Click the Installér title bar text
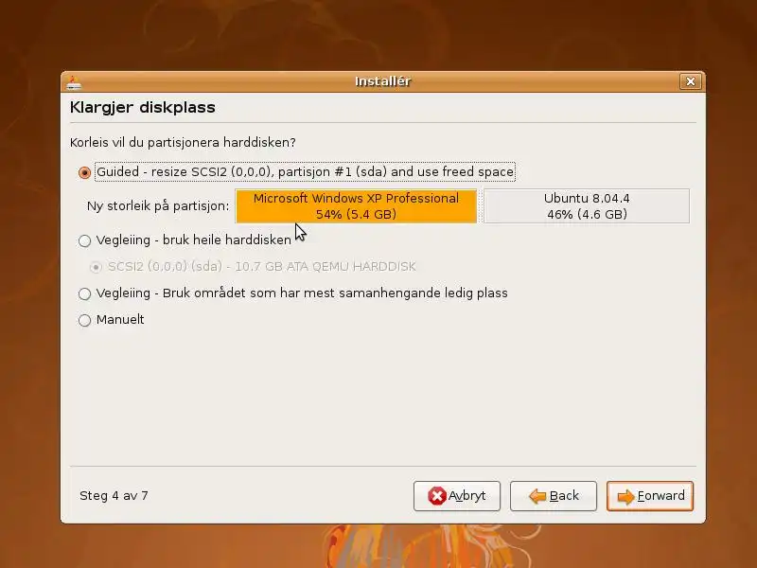Viewport: 757px width, 568px height. 383,81
